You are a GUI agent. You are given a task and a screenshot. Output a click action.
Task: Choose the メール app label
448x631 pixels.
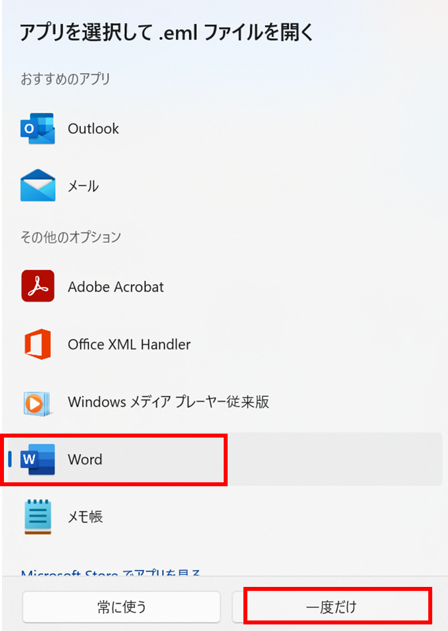tap(83, 186)
